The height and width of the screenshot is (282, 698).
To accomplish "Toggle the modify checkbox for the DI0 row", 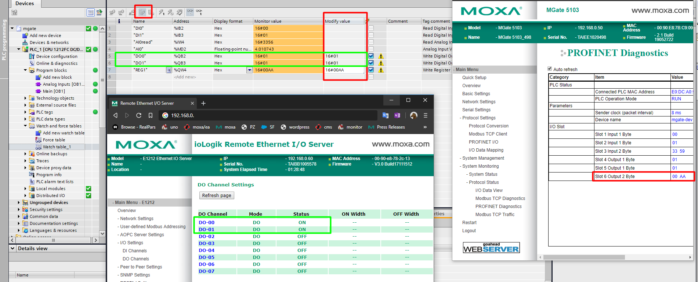I will coord(371,28).
